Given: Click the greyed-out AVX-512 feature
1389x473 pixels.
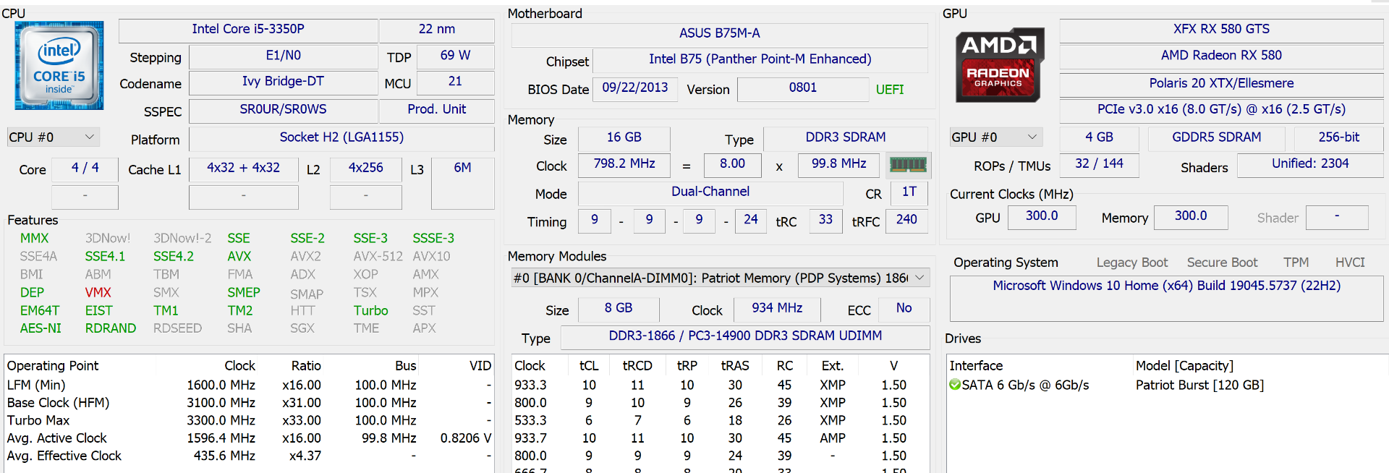Looking at the screenshot, I should pyautogui.click(x=378, y=256).
